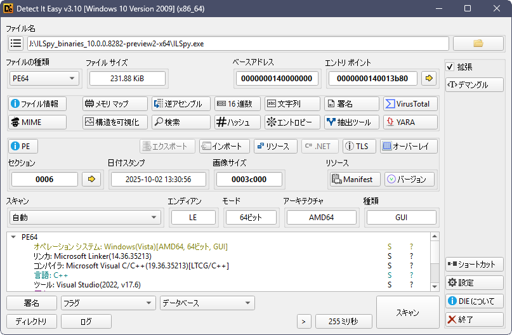
Task: Click the large スキャン scan button
Action: (x=407, y=312)
